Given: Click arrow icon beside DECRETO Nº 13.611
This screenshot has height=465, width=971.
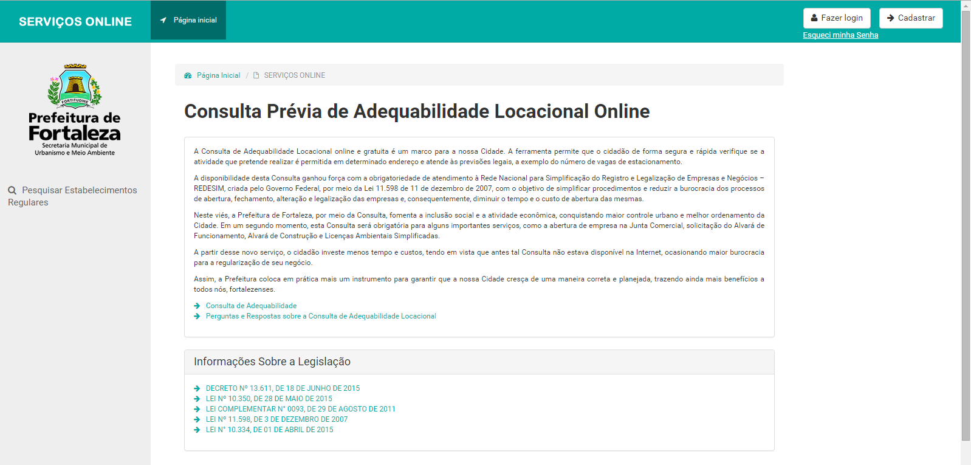Looking at the screenshot, I should (197, 388).
